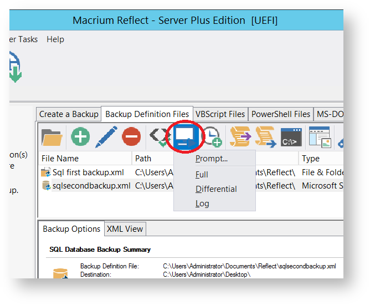Viewport: 370px width, 305px height.
Task: Select the Backup Definition Files tab
Action: pyautogui.click(x=147, y=114)
